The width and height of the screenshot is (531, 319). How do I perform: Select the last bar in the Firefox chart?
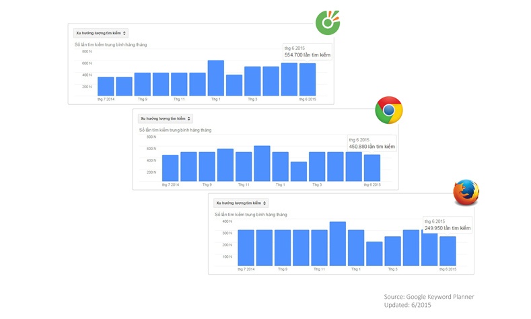(448, 250)
